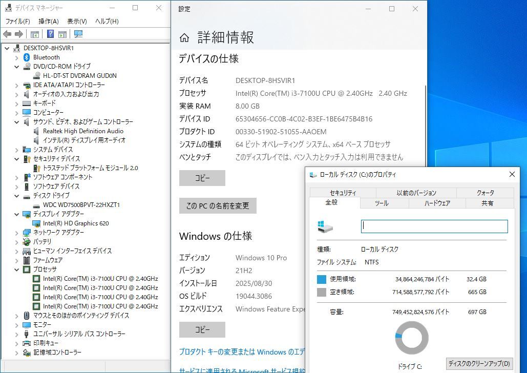The image size is (527, 373).
Task: Click the ファームウェア firmware category icon
Action: click(x=27, y=260)
